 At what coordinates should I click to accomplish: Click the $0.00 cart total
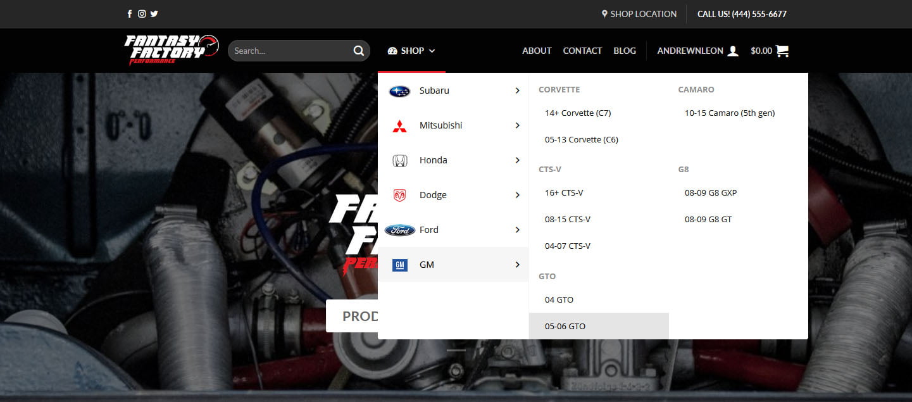coord(761,51)
